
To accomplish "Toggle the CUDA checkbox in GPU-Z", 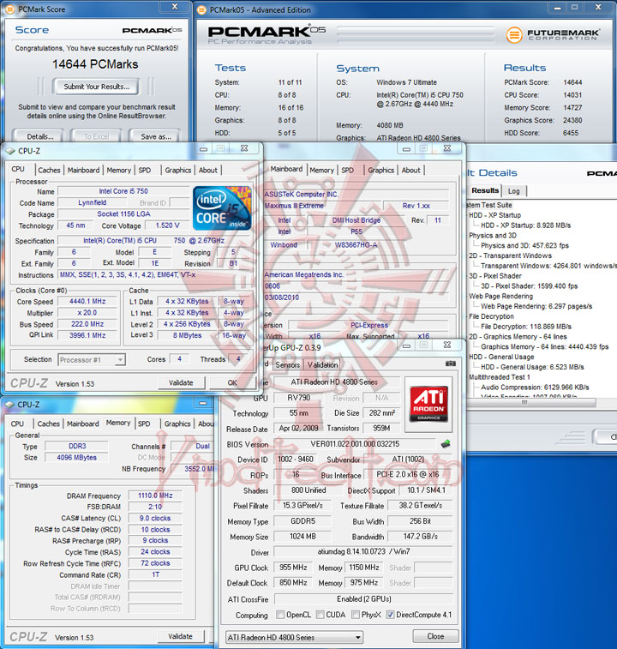I will click(x=320, y=615).
